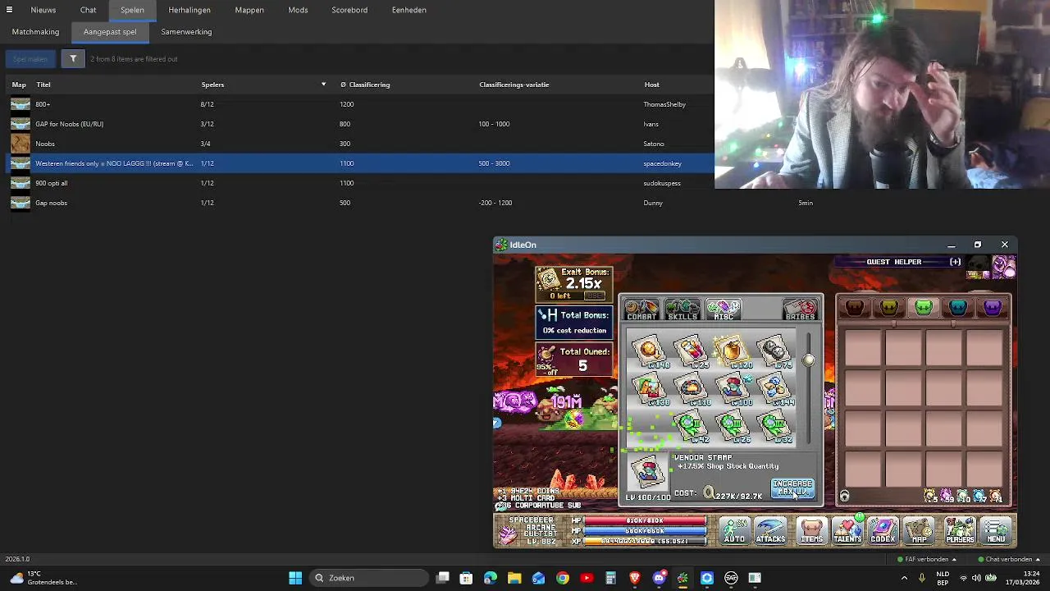1050x591 pixels.
Task: Open the Scorebord tab
Action: point(349,10)
